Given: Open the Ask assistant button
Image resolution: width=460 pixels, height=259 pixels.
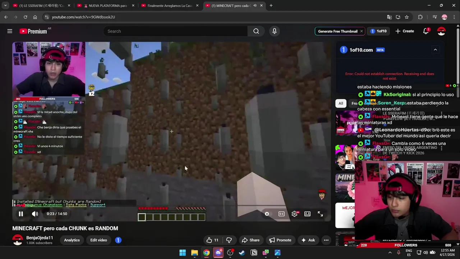Looking at the screenshot, I should 308,240.
